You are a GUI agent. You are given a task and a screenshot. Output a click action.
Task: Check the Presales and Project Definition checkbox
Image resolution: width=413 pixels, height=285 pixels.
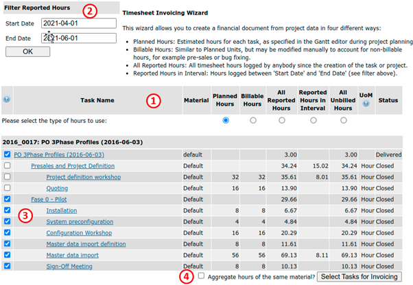coord(7,166)
